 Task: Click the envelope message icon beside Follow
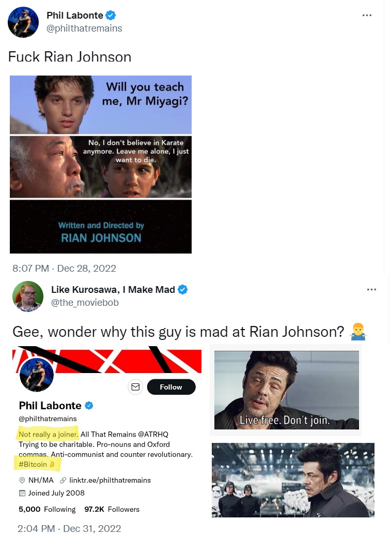click(x=135, y=387)
